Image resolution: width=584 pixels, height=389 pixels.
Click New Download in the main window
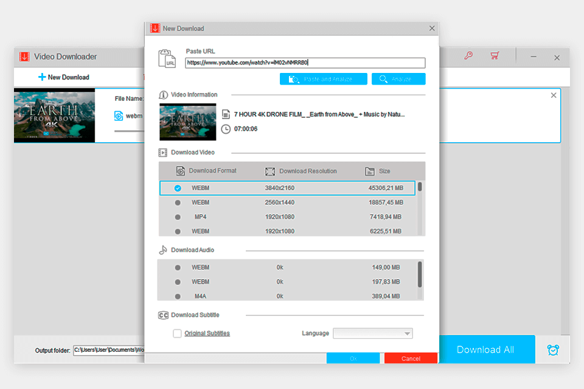tap(63, 77)
